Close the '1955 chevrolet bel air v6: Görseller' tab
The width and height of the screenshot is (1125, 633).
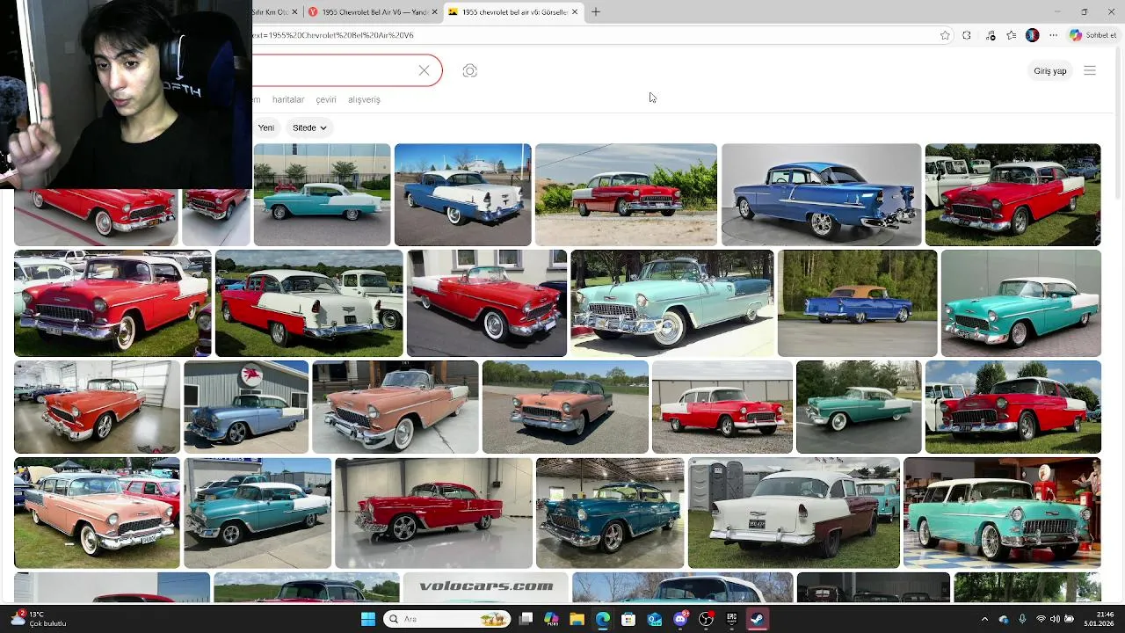[575, 11]
